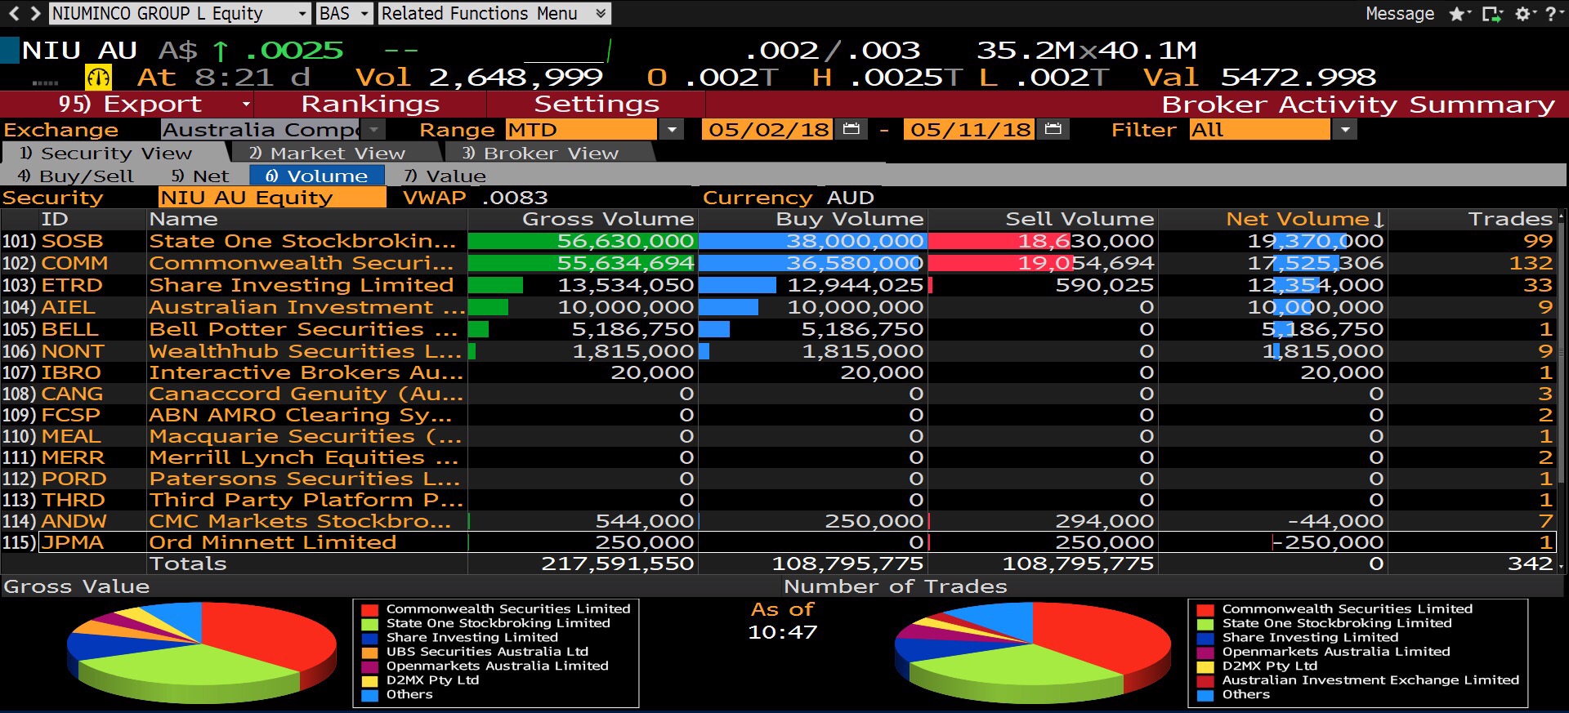
Task: Click the favorites star icon
Action: pos(1457,14)
